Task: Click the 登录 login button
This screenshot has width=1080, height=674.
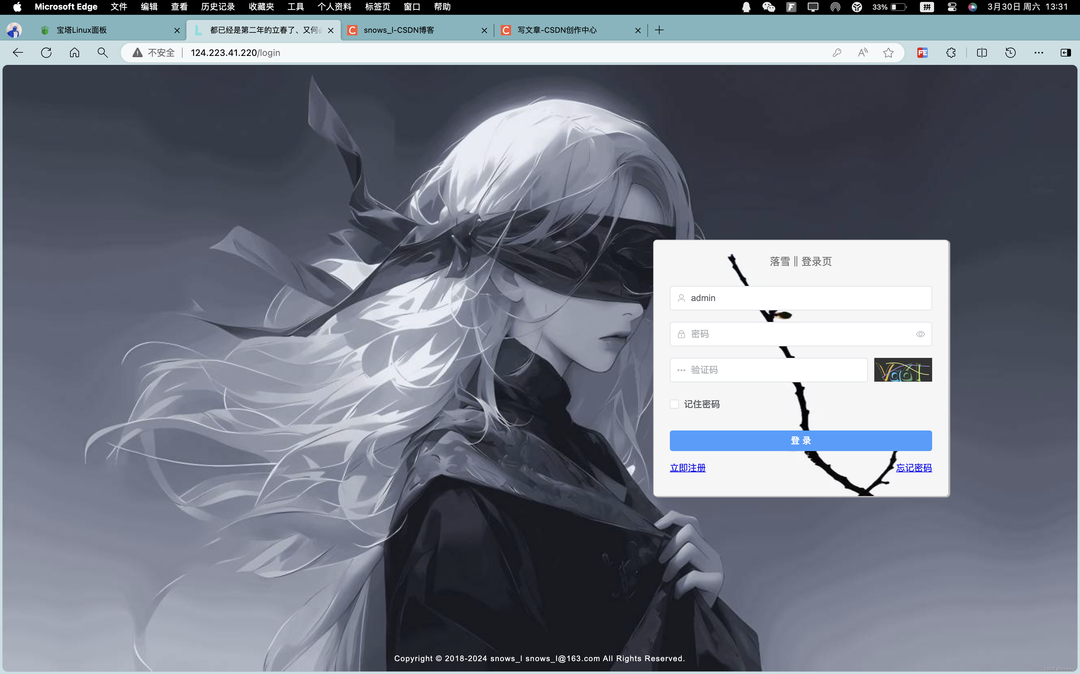Action: pyautogui.click(x=800, y=440)
